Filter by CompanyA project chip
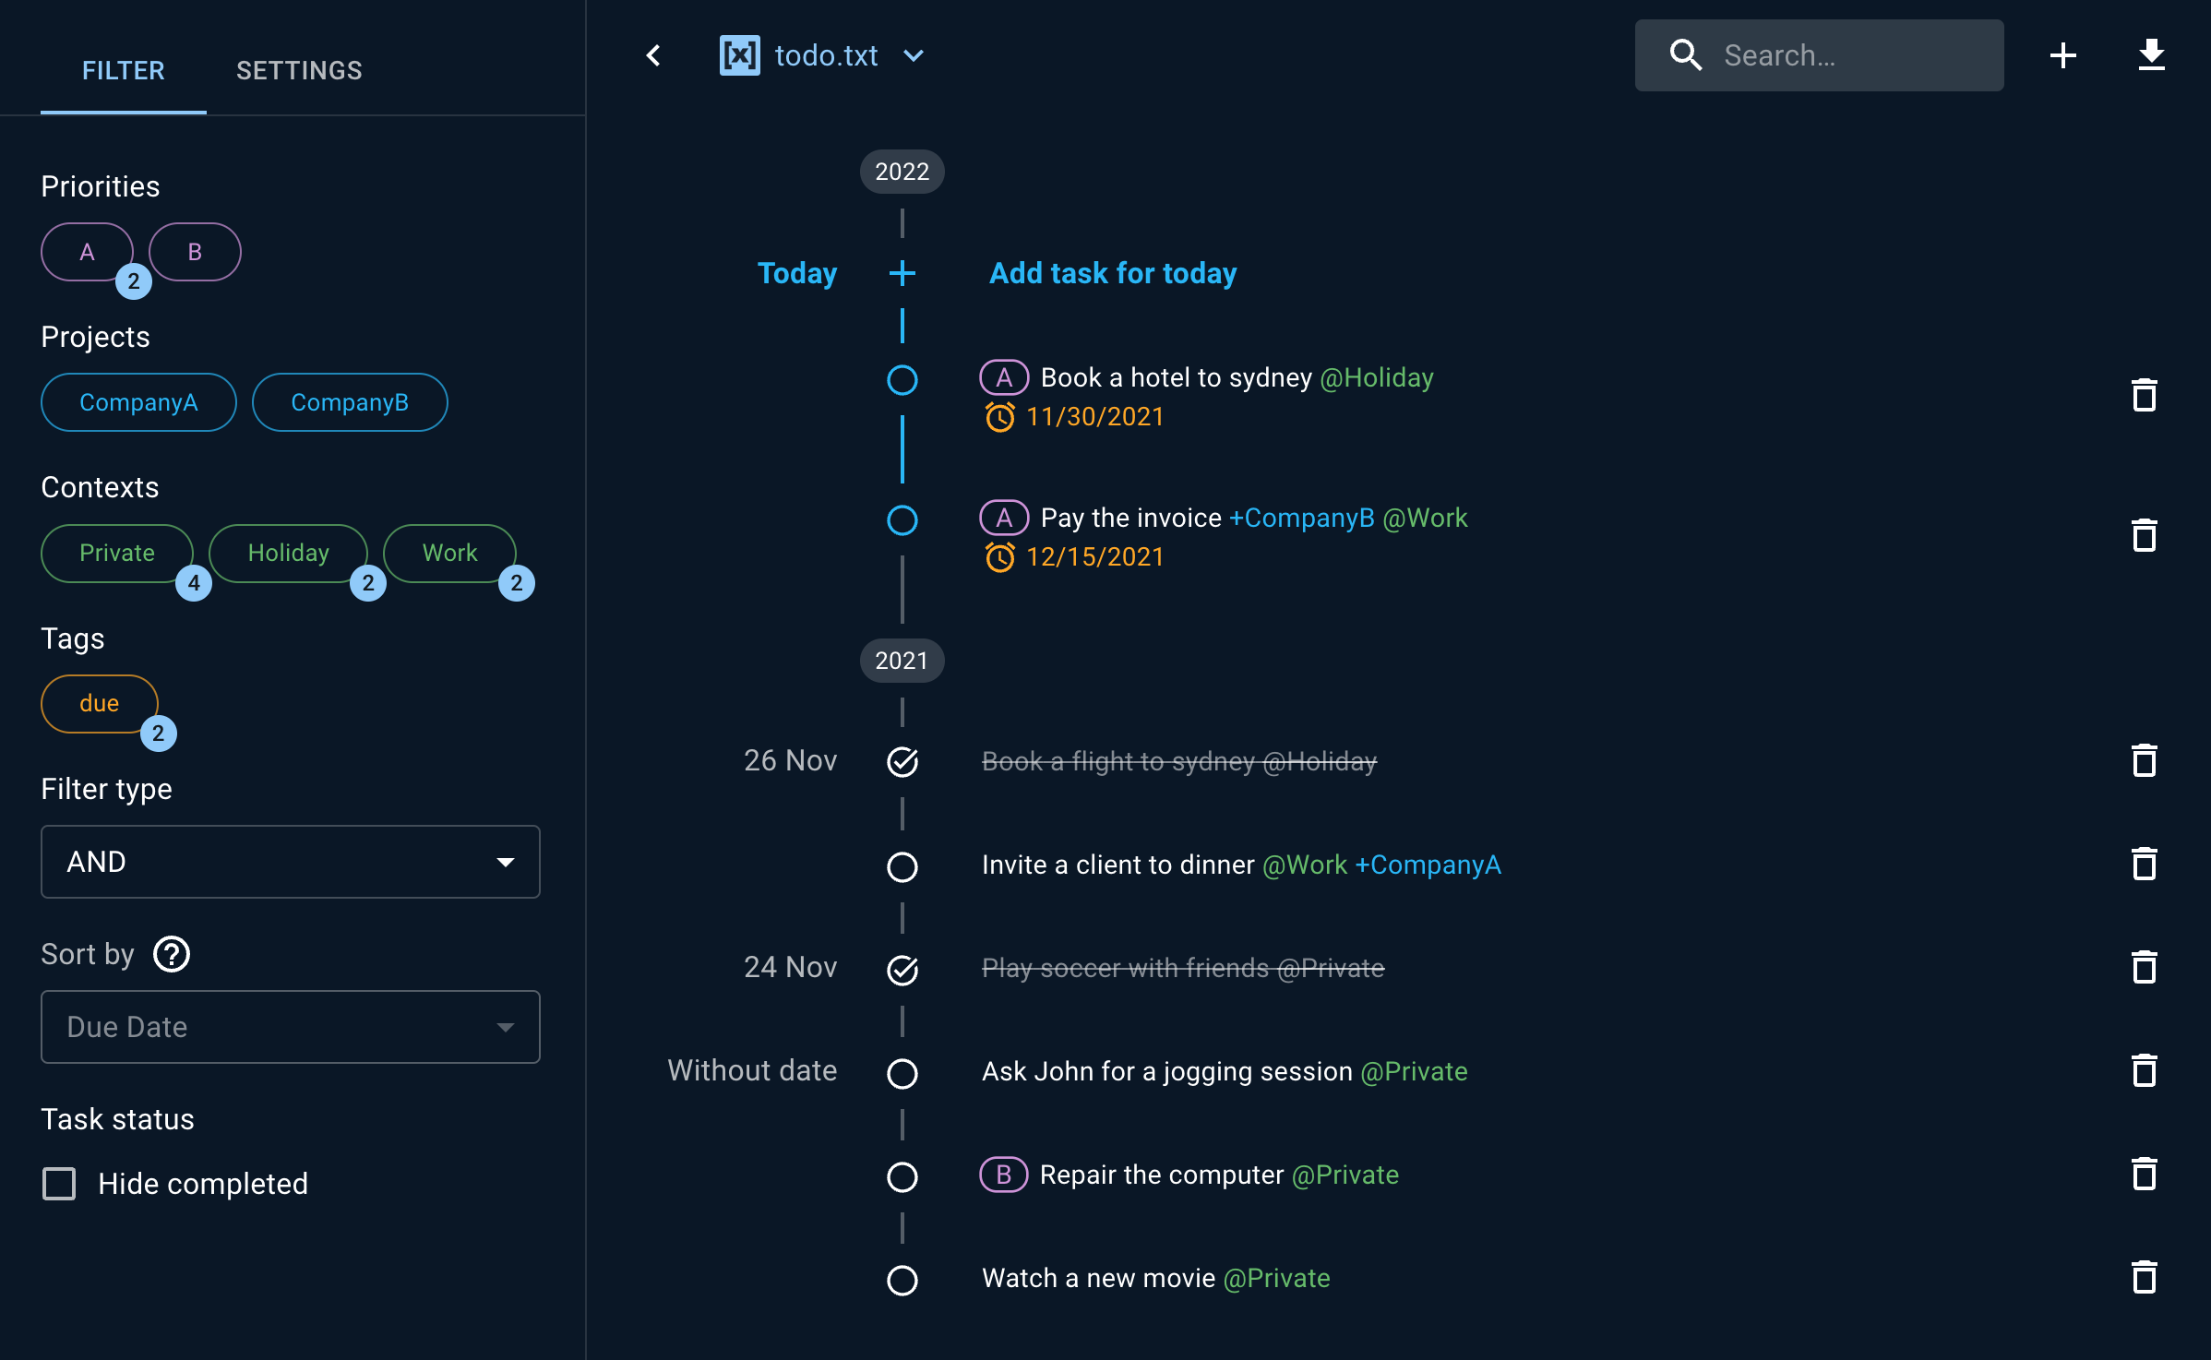This screenshot has width=2211, height=1360. 138,402
